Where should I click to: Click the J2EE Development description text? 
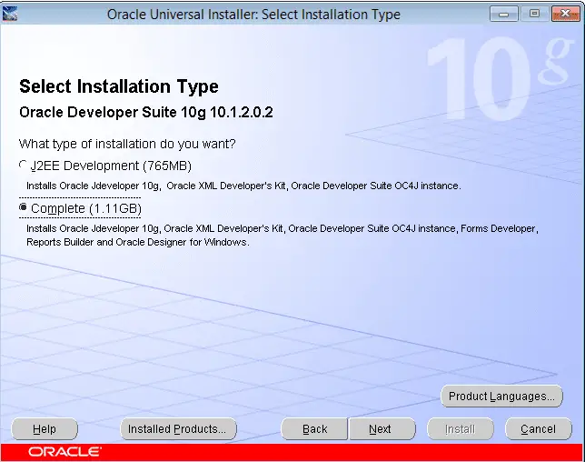tap(243, 186)
